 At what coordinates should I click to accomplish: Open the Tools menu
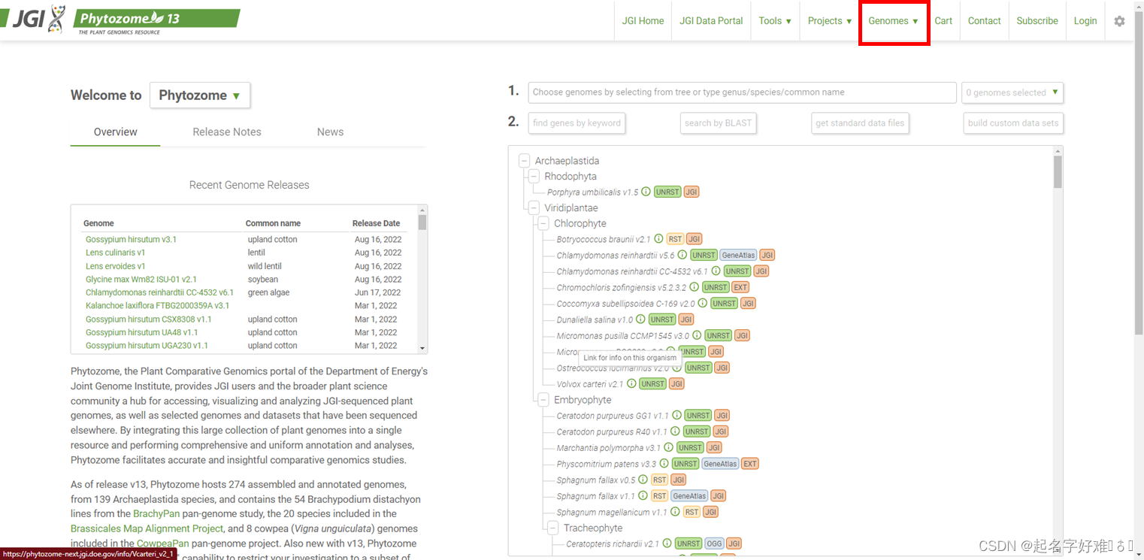[x=775, y=21]
